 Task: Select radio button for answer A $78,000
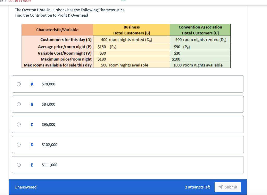(19, 84)
